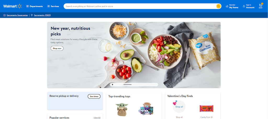This screenshot has width=268, height=119.
Task: Click the Walmart spark logo
Action: point(19,6)
